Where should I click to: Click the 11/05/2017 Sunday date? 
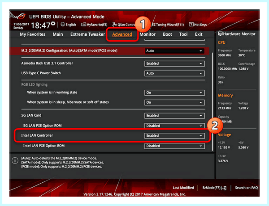[x=21, y=26]
